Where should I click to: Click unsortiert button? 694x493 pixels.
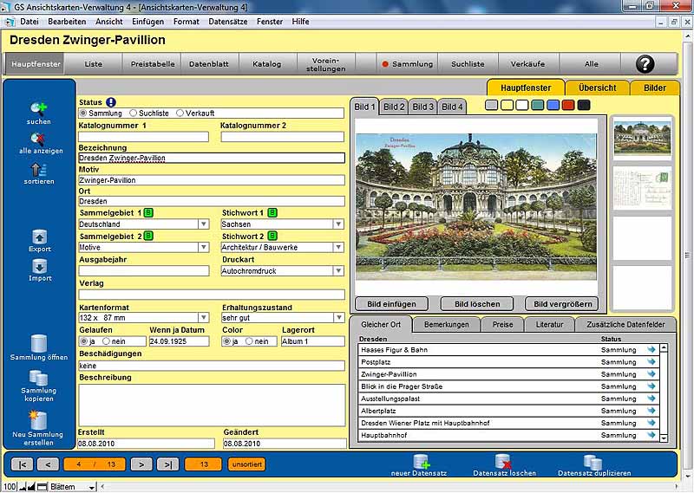[x=247, y=464]
